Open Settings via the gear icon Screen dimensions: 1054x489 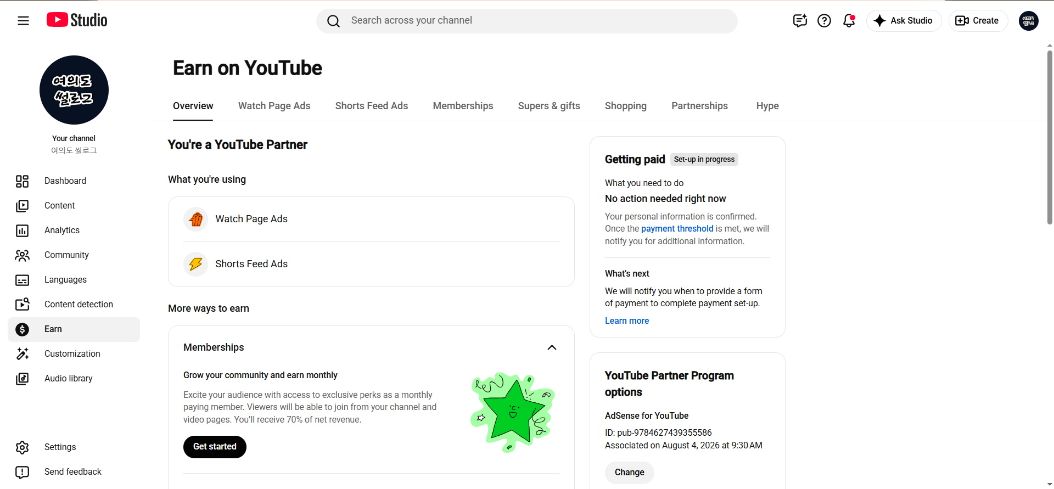pos(23,447)
